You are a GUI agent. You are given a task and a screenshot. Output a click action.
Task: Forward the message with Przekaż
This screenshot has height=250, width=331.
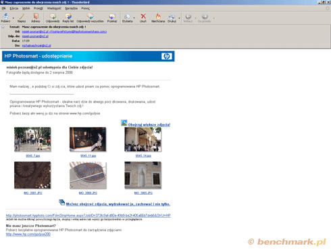[x=112, y=18]
